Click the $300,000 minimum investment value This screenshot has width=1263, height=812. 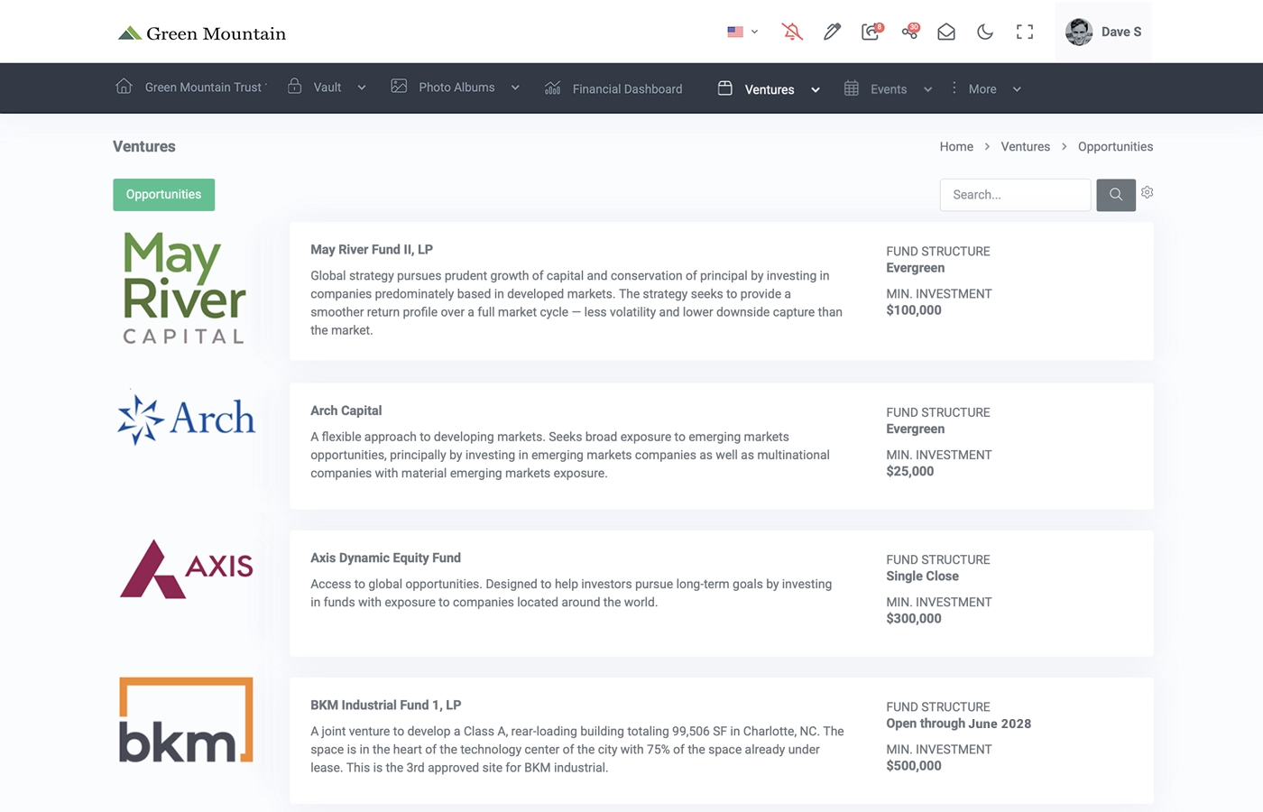click(x=914, y=618)
